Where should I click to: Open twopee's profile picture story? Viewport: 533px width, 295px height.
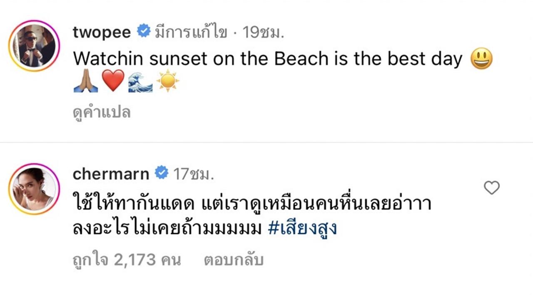[x=35, y=46]
